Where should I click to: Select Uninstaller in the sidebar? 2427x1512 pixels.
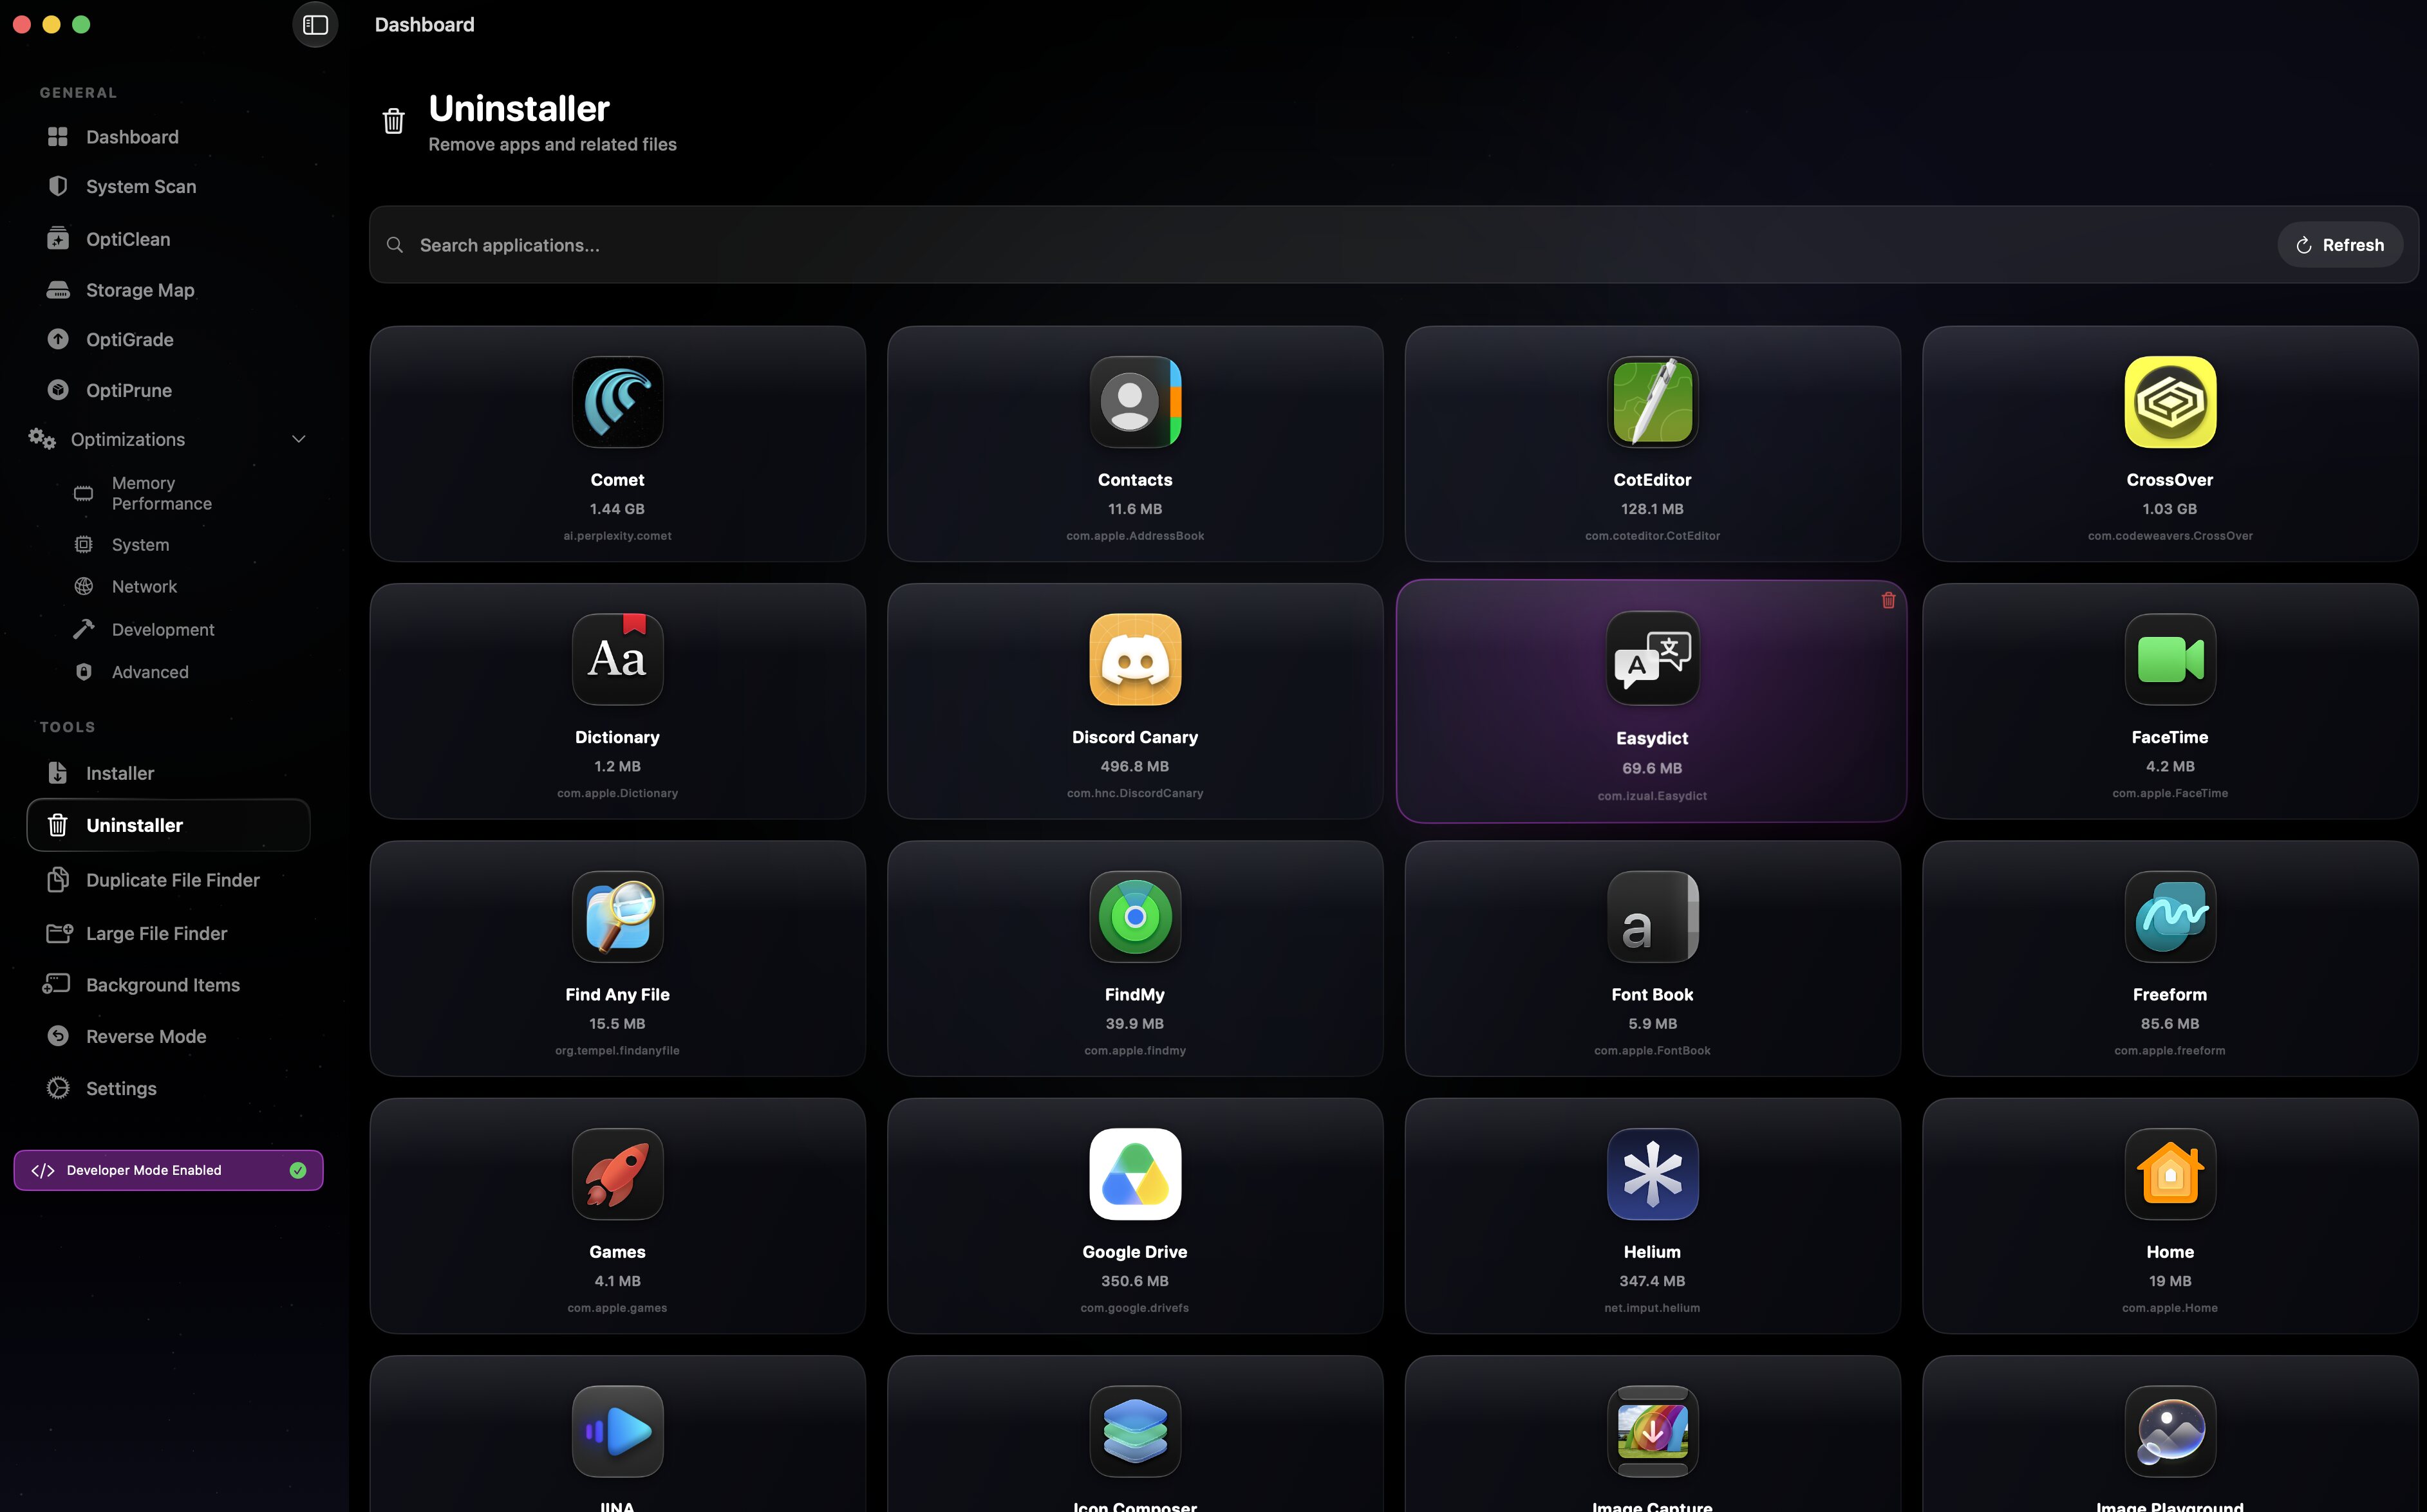coord(168,825)
